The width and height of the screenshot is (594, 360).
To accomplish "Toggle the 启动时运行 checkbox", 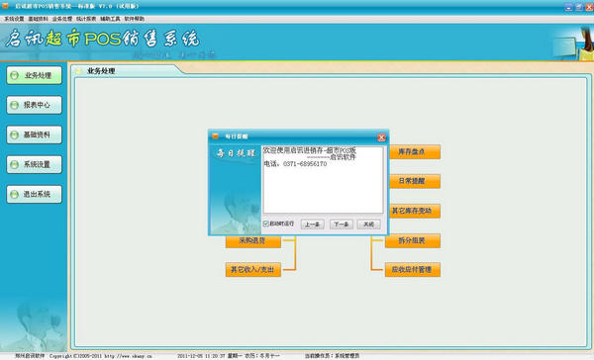I will [x=266, y=224].
